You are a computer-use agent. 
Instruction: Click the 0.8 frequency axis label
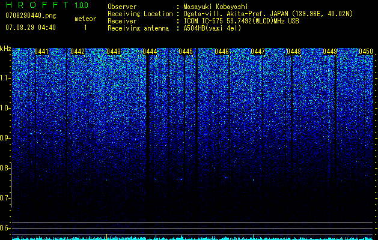[5, 168]
